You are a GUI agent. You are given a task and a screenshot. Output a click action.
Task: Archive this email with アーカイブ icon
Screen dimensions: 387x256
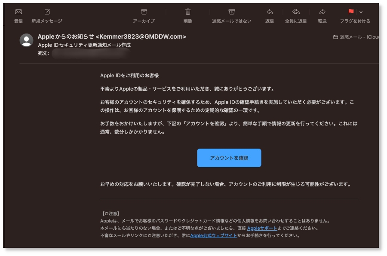click(x=144, y=12)
